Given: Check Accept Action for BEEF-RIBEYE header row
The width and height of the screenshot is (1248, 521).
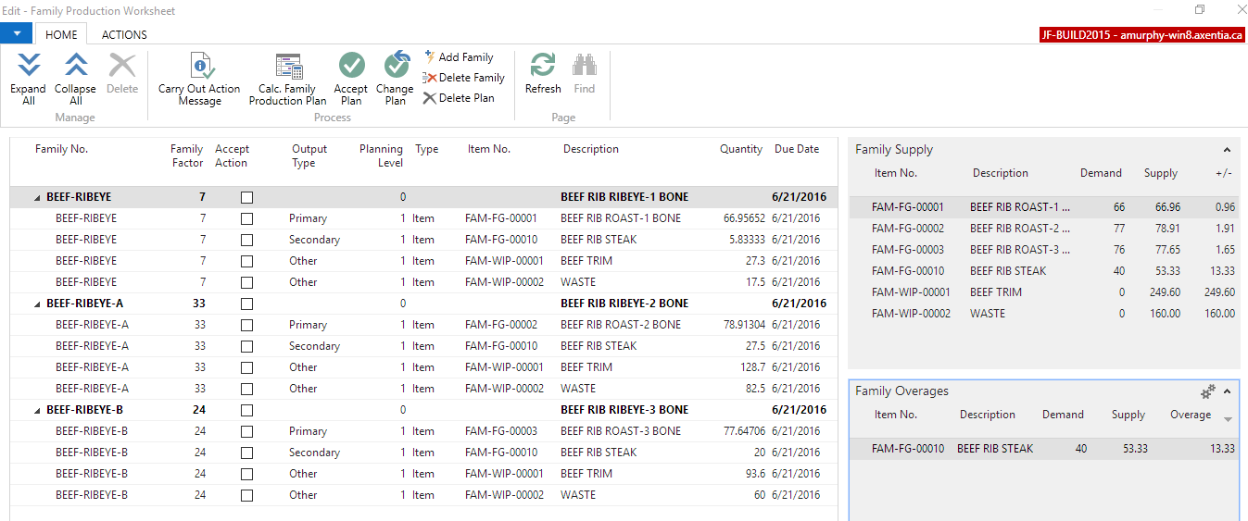Looking at the screenshot, I should pyautogui.click(x=246, y=197).
